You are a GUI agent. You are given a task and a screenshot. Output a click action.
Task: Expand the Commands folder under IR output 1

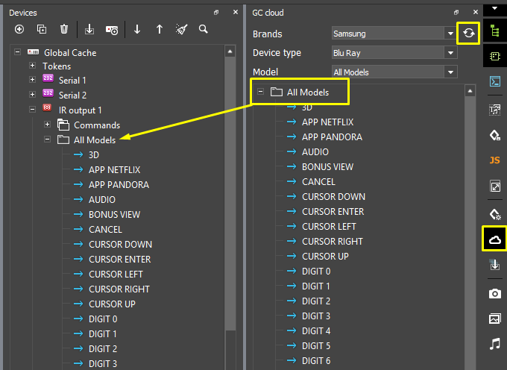tap(47, 125)
